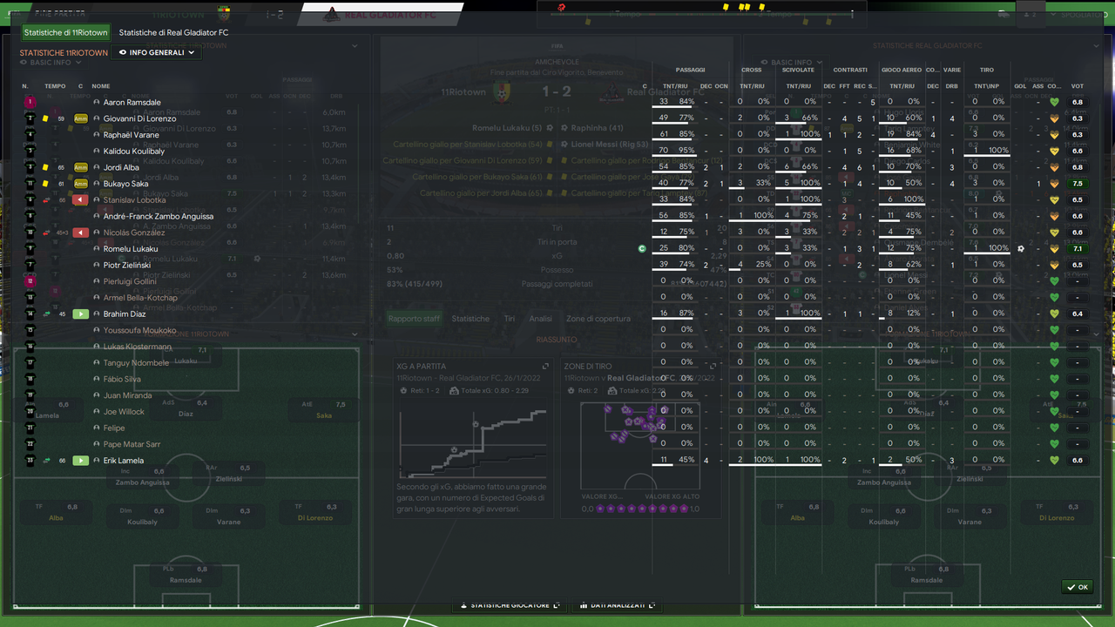Viewport: 1115px width, 627px height.
Task: Click the captain C icon in Romelu Lukaku's row
Action: (642, 248)
